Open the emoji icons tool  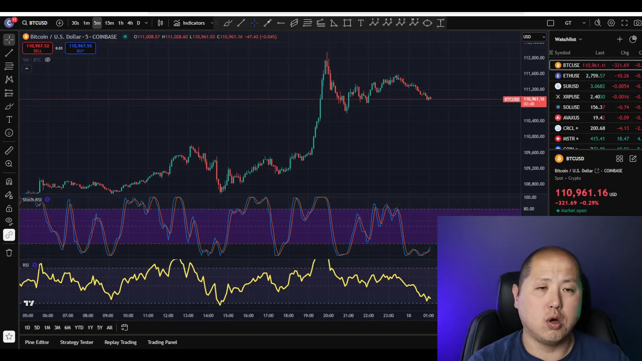(9, 133)
